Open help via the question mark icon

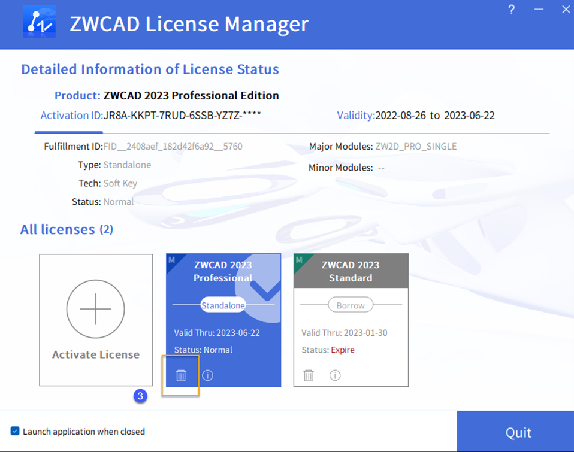pos(512,10)
